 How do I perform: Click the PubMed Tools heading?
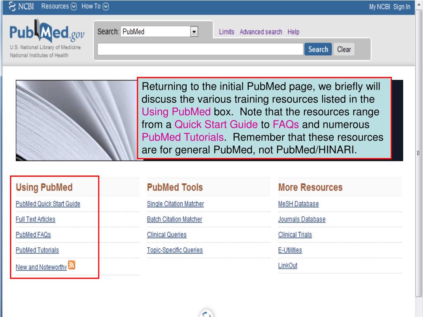click(175, 187)
